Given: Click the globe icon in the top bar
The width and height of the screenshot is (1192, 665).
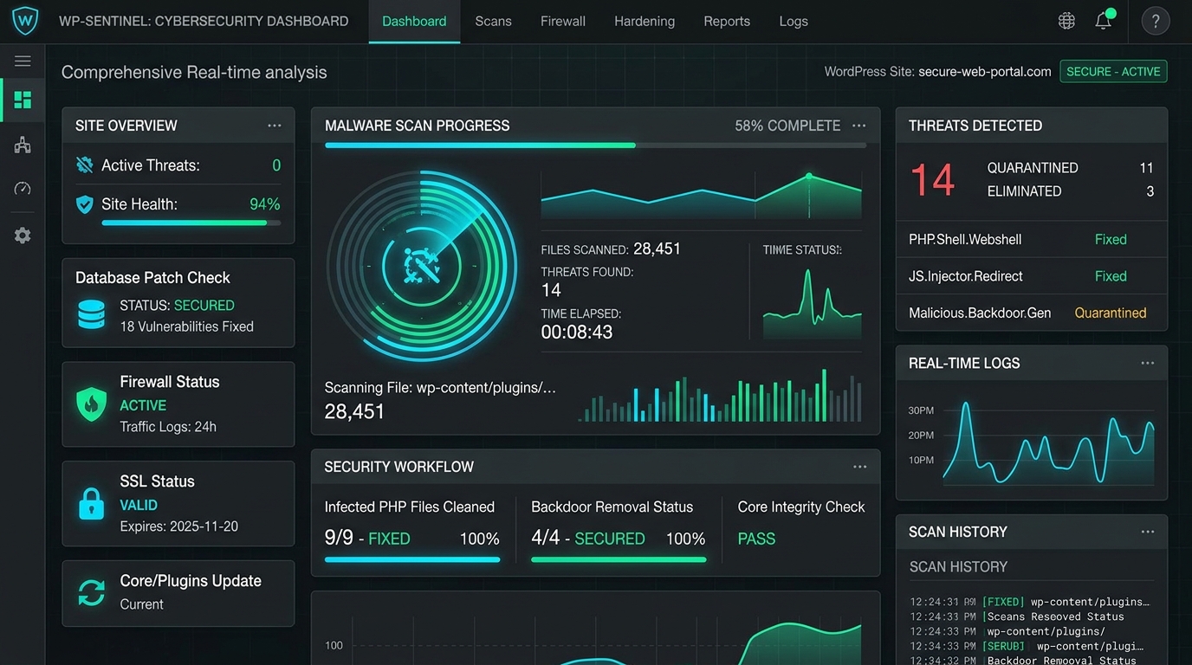Looking at the screenshot, I should [x=1066, y=21].
